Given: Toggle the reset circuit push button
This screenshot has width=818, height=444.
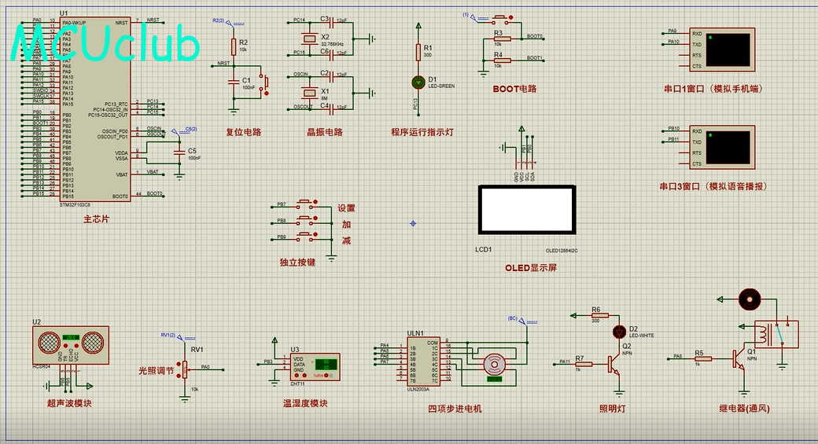Looking at the screenshot, I should [265, 83].
